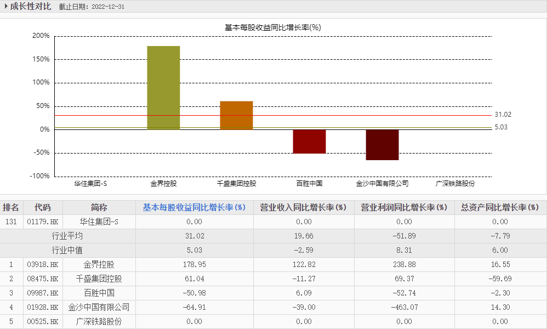This screenshot has height=329, width=547.
Task: Click the value 122.82 cell
Action: tap(304, 265)
